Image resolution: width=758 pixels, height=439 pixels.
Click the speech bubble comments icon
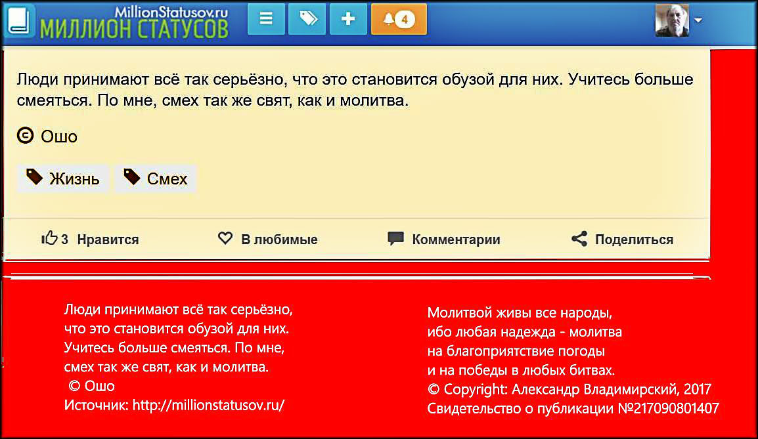tap(396, 239)
